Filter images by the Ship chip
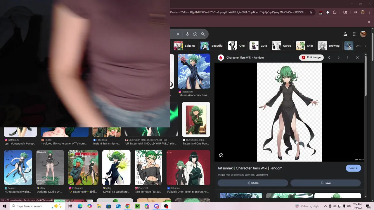 pyautogui.click(x=305, y=46)
